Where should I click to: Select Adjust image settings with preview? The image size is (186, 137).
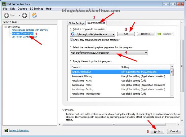30,30
